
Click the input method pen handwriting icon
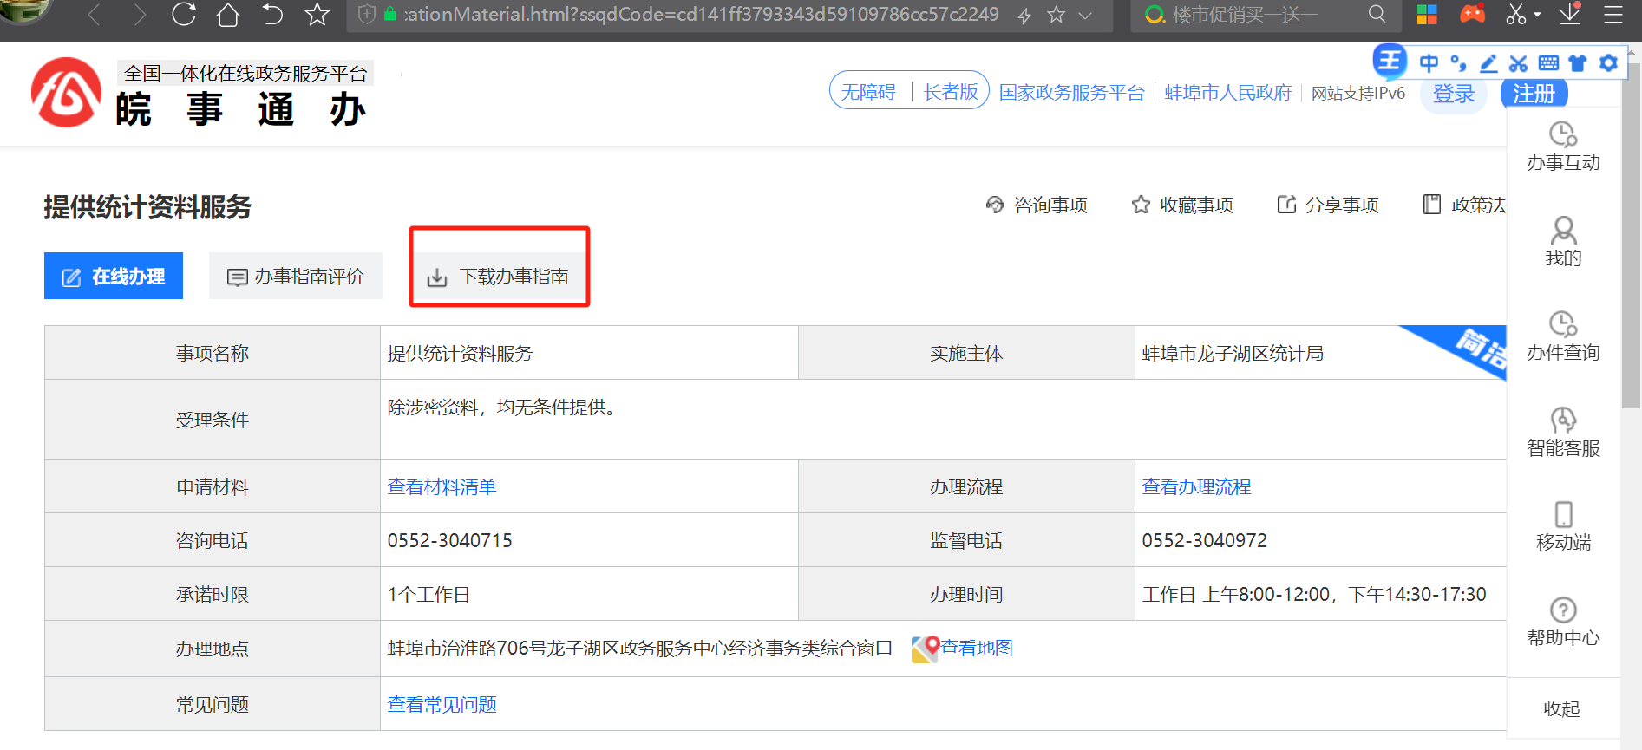[1488, 63]
